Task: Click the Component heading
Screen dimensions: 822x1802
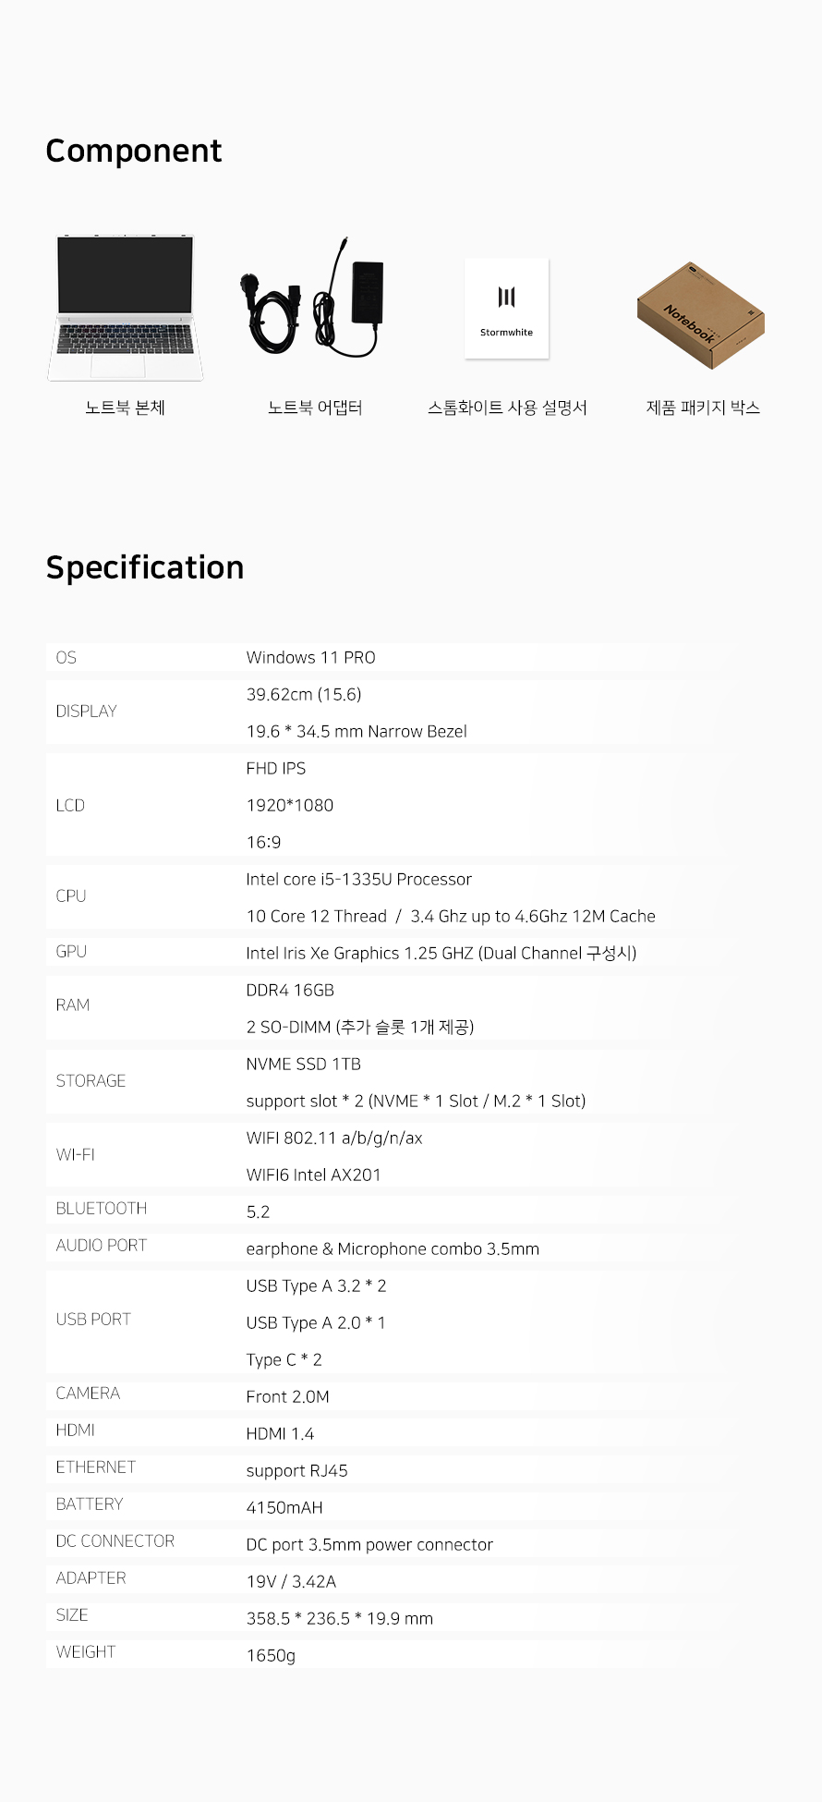Action: pyautogui.click(x=134, y=151)
